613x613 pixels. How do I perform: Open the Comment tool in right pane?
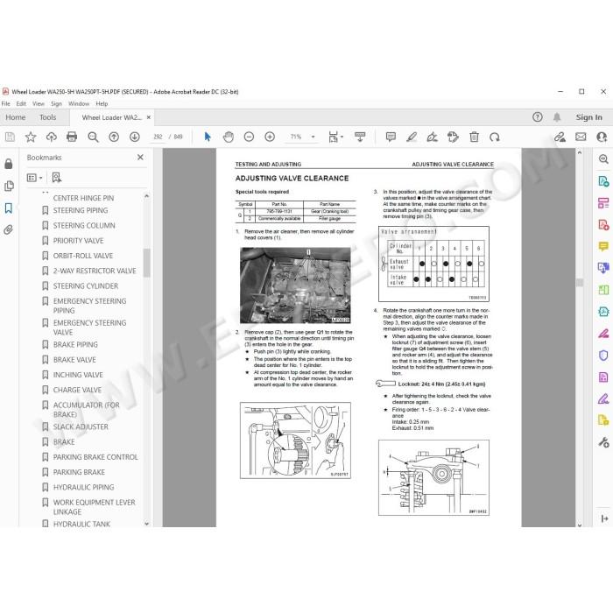603,247
